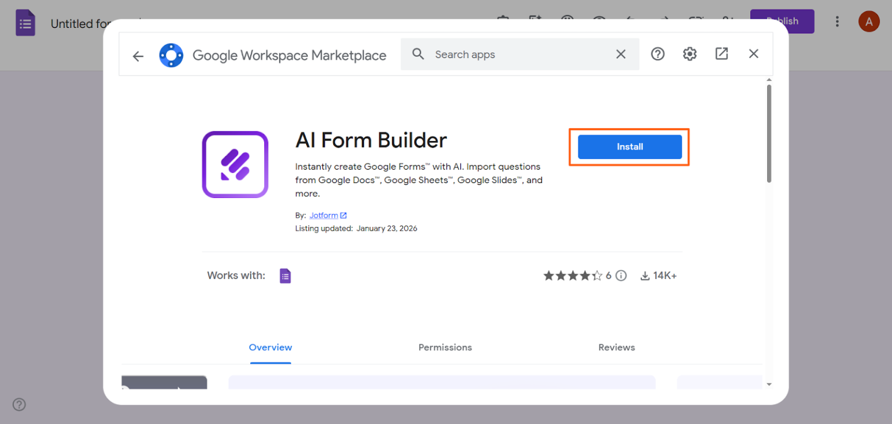Switch to the Reviews tab

tap(617, 347)
